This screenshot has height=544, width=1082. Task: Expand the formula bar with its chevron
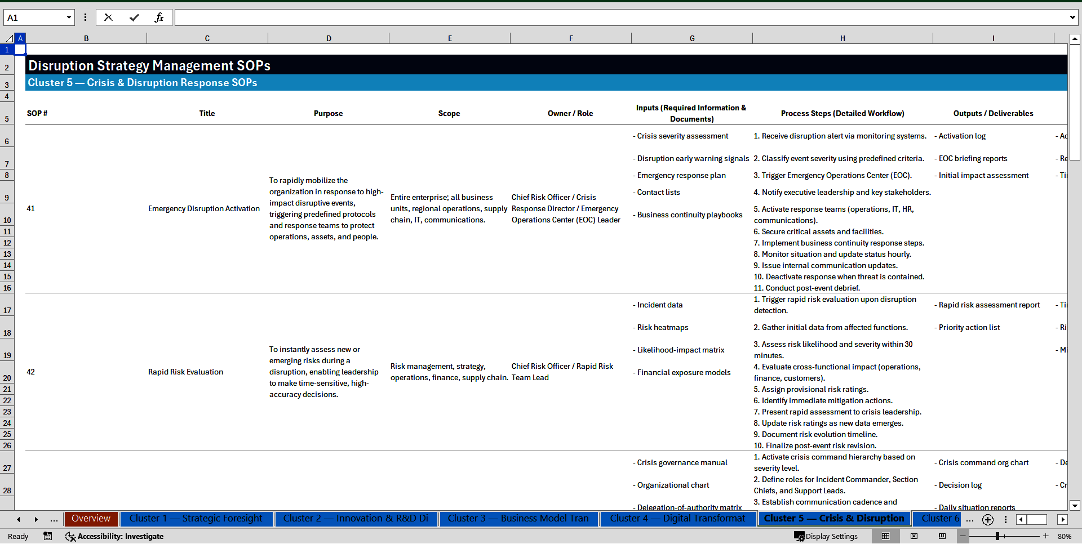[1072, 17]
